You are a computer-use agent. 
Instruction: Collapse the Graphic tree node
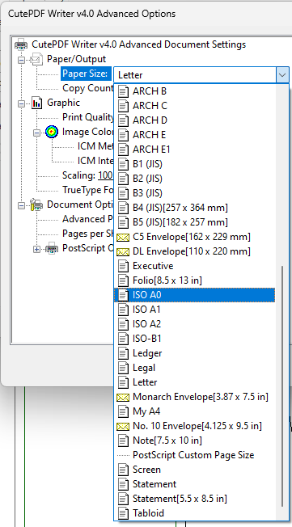pos(22,103)
